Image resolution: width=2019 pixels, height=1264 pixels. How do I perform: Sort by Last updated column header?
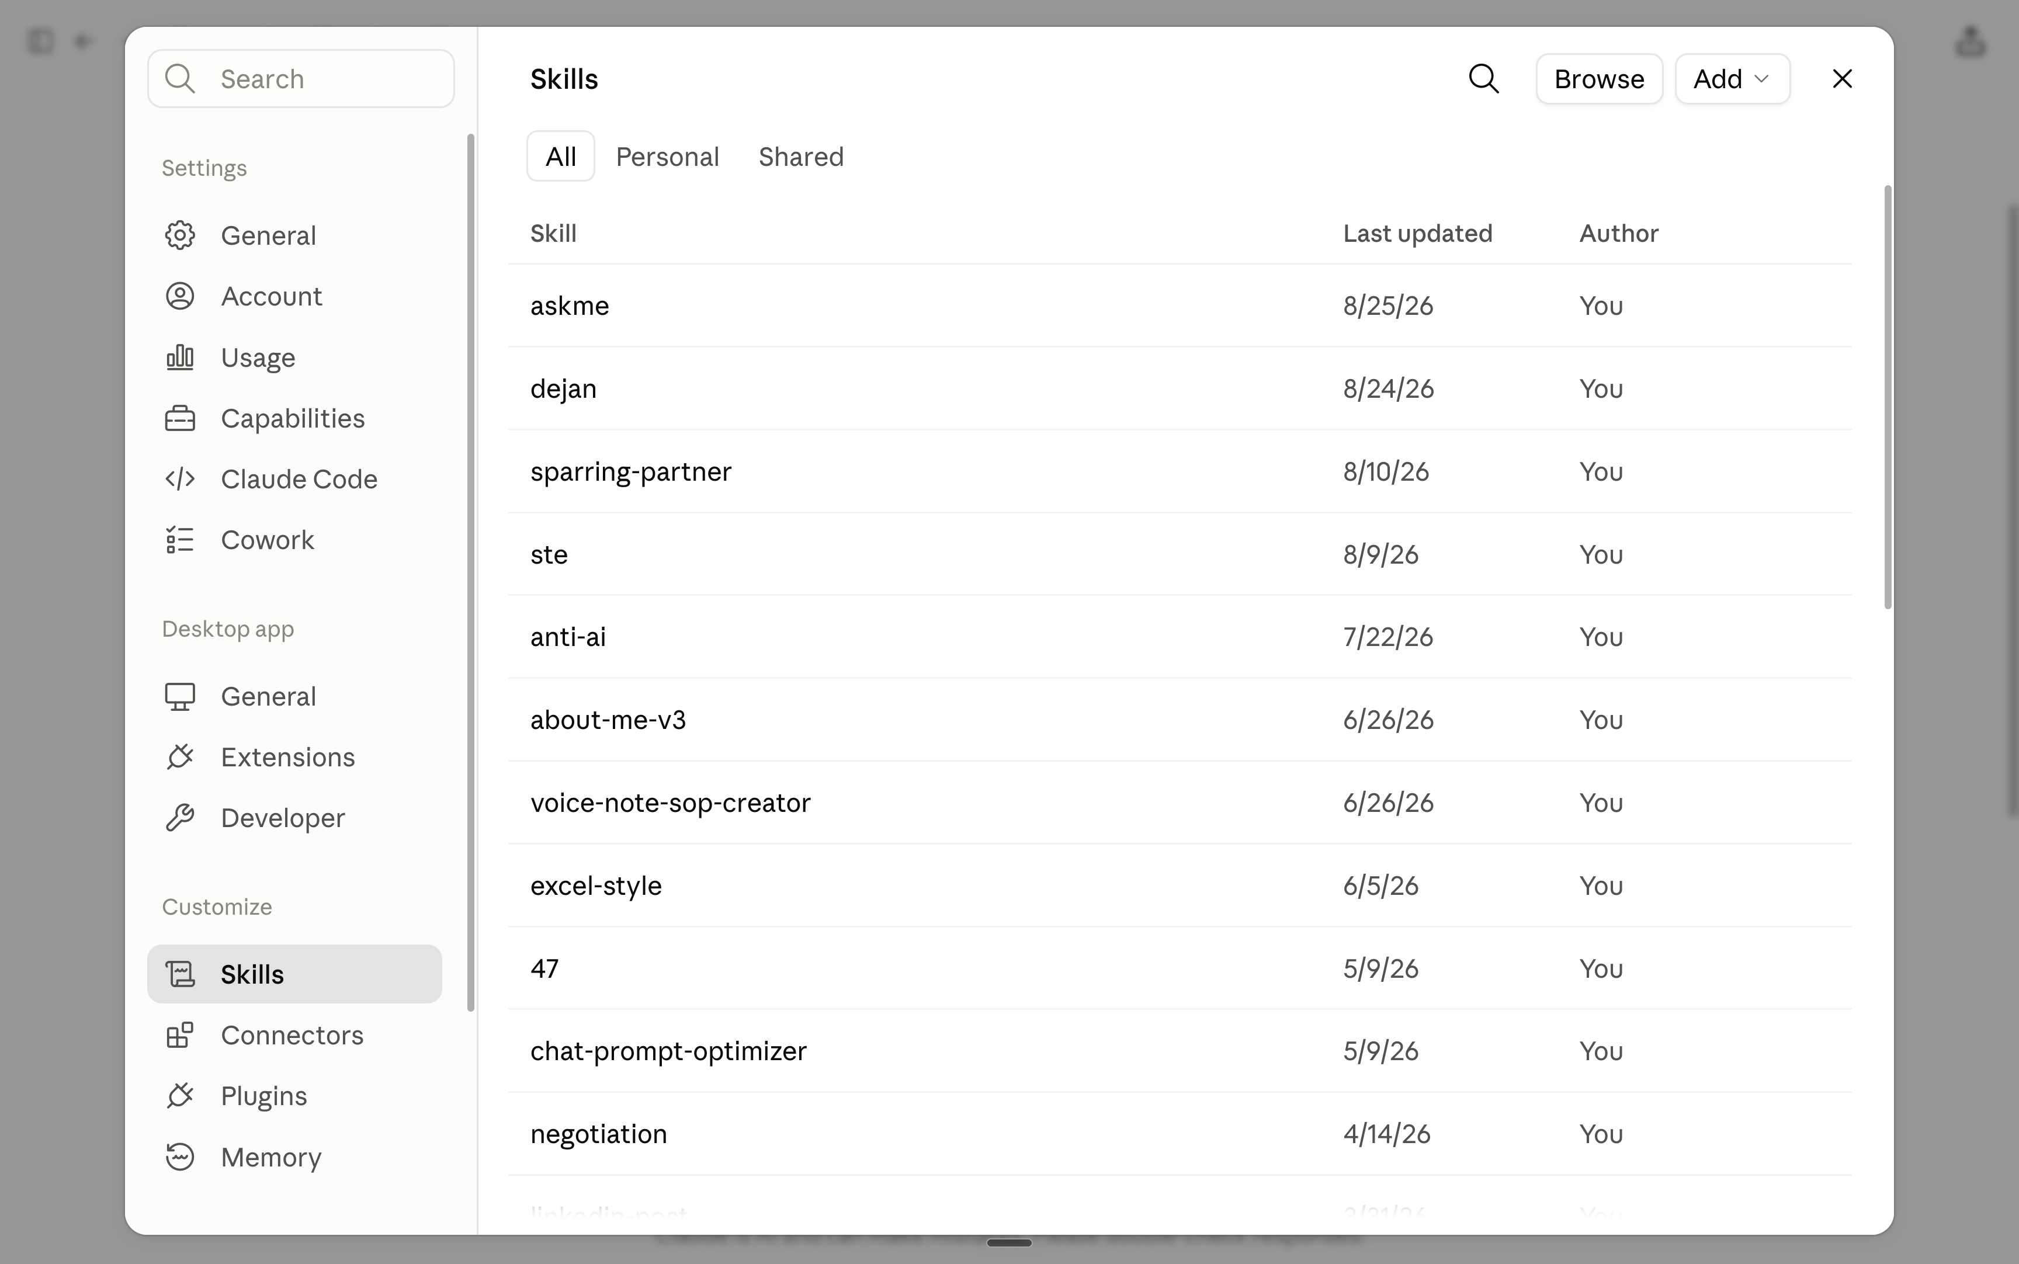pos(1417,233)
